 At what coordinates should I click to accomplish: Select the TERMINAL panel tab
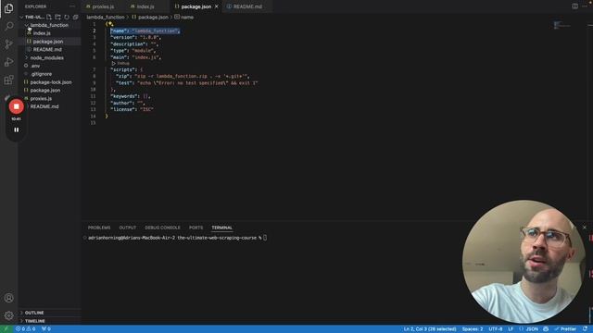coord(222,228)
